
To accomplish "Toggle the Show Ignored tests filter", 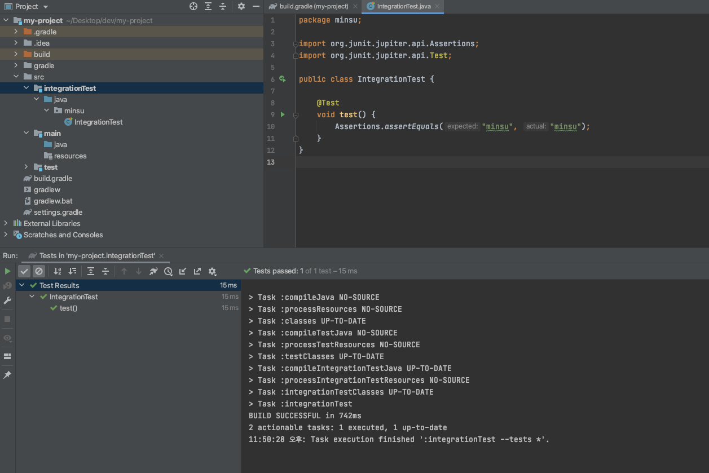I will [x=39, y=271].
